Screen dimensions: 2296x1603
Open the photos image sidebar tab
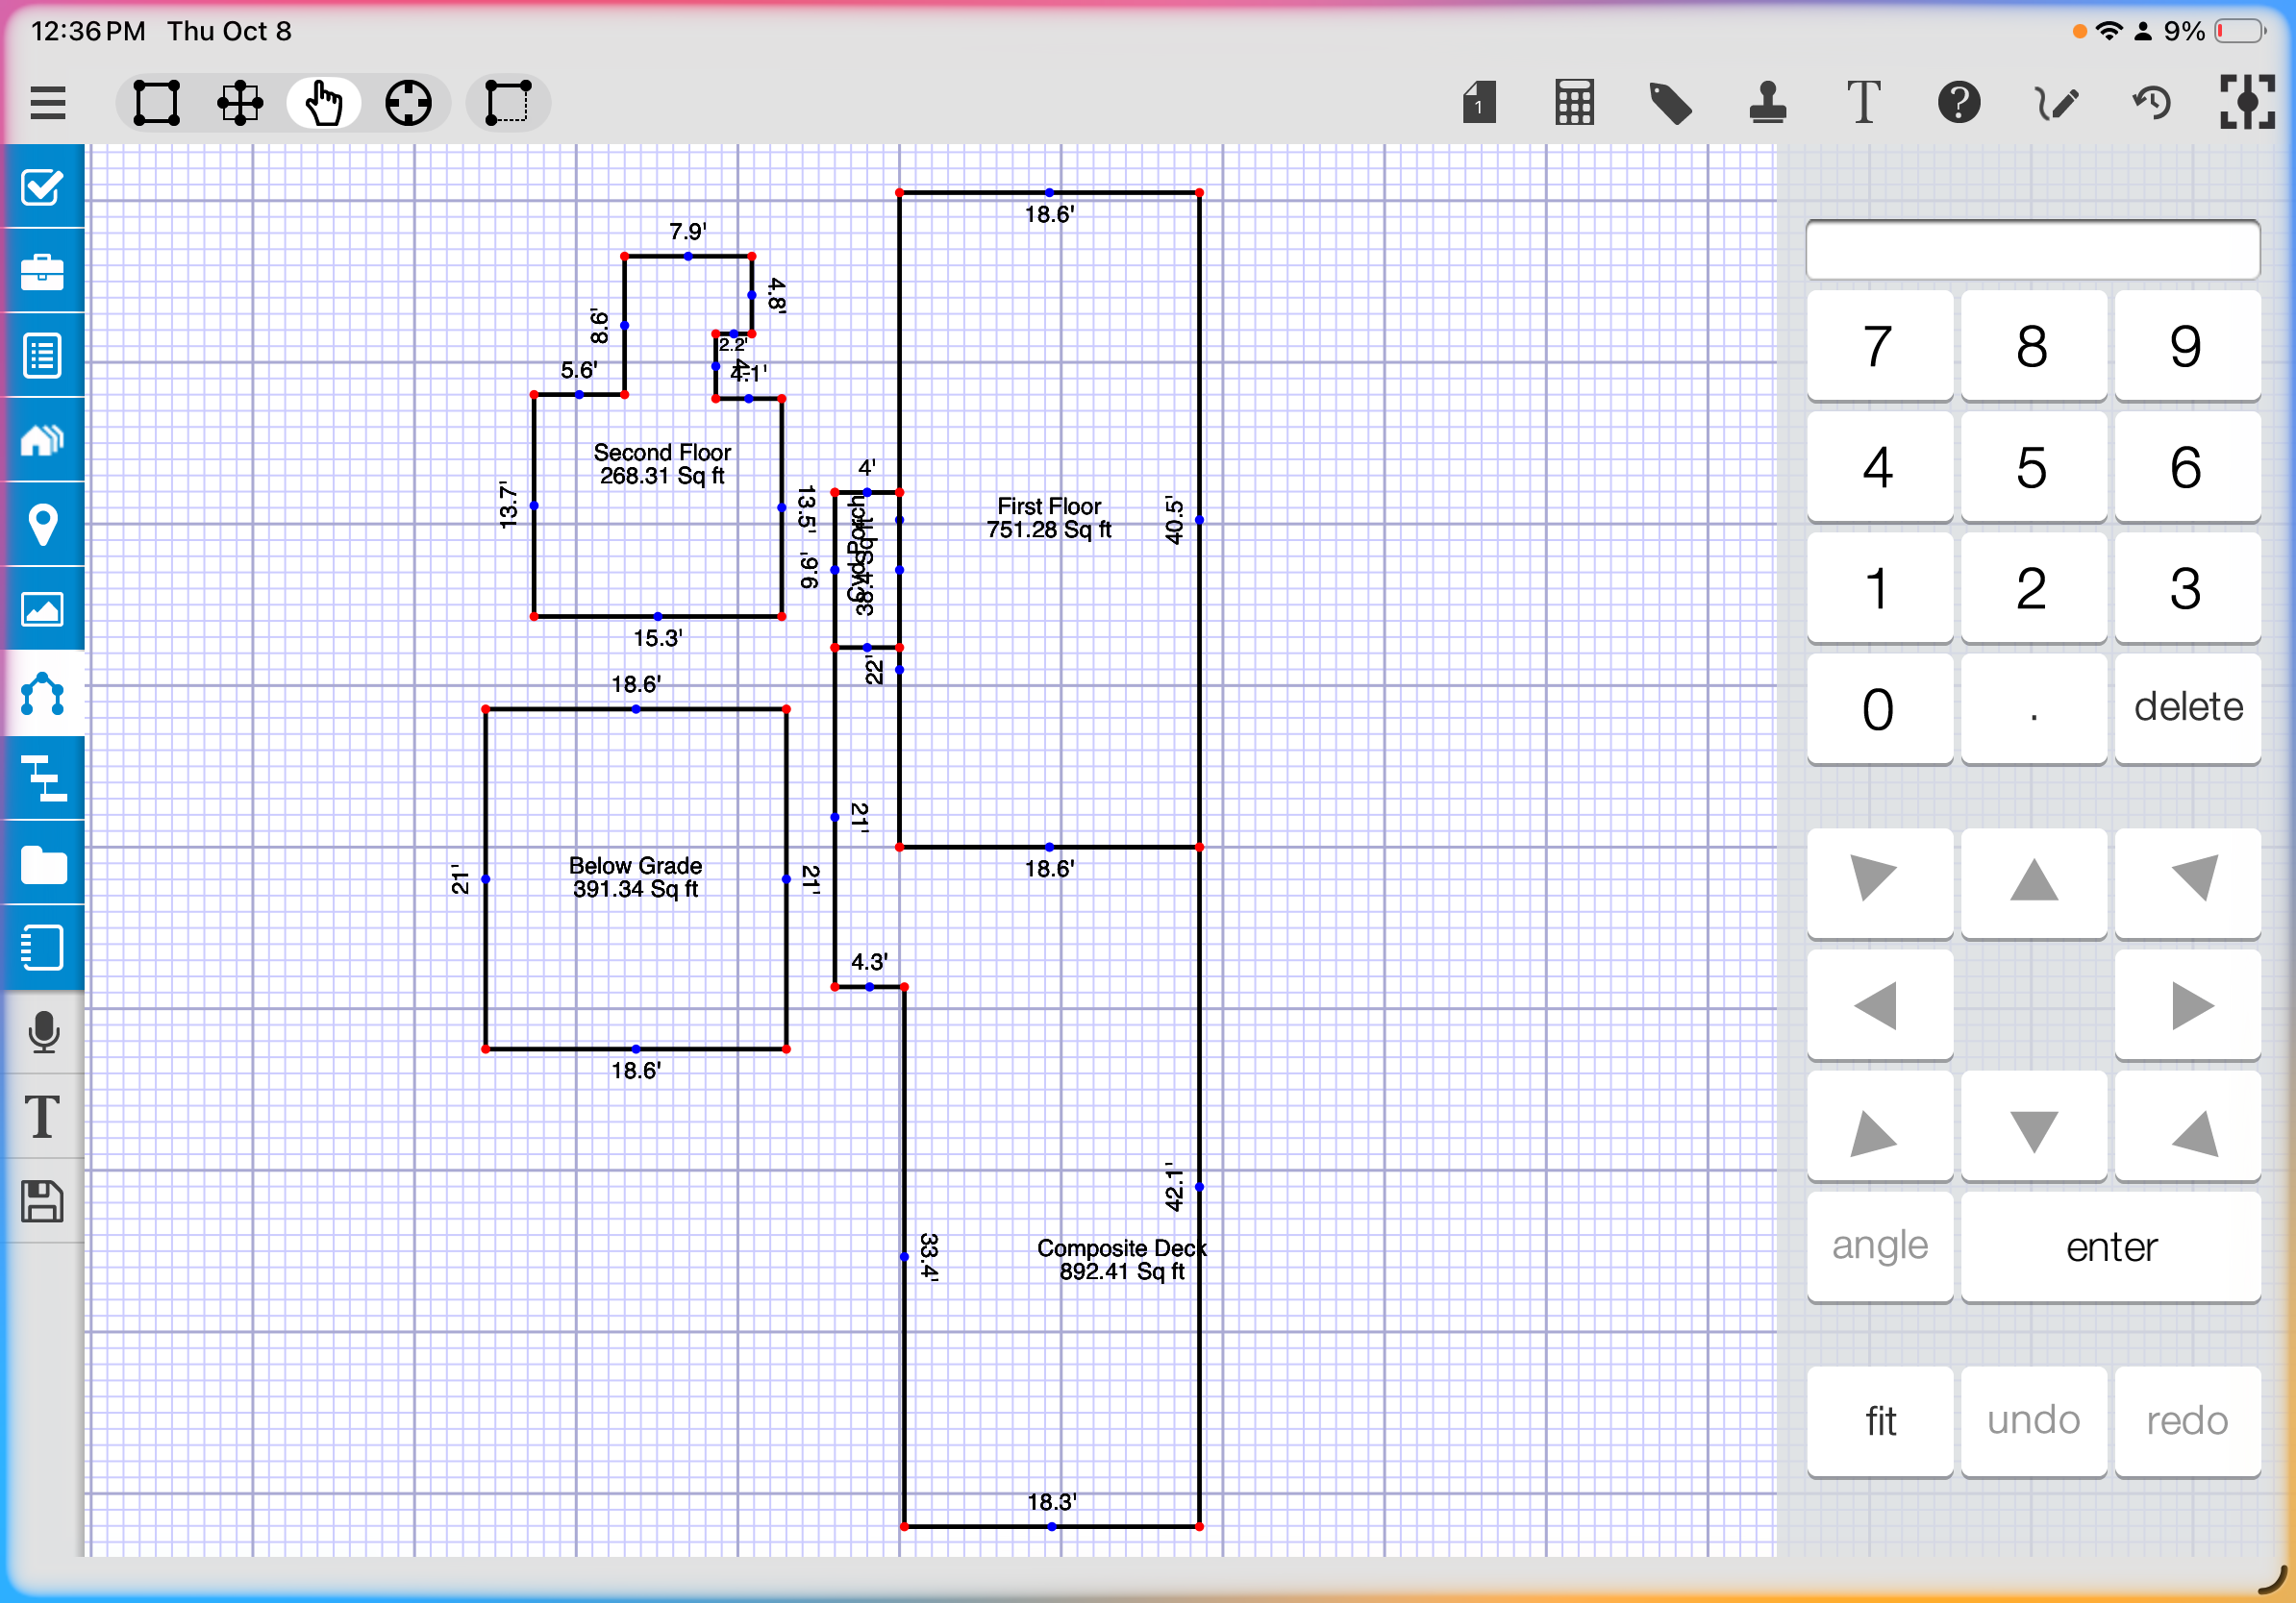coord(42,608)
